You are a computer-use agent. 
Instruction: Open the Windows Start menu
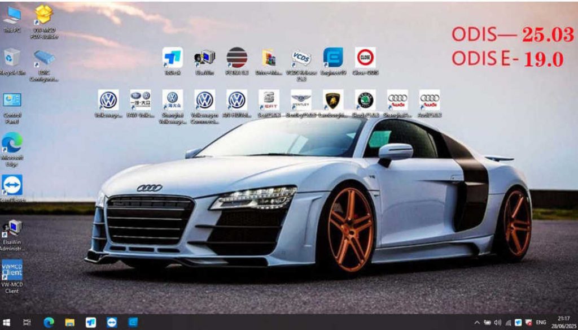[x=7, y=323]
